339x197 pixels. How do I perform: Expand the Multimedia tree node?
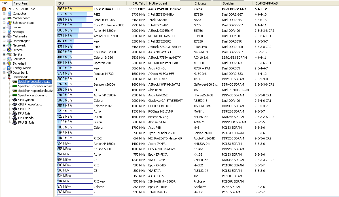click(x=4, y=36)
